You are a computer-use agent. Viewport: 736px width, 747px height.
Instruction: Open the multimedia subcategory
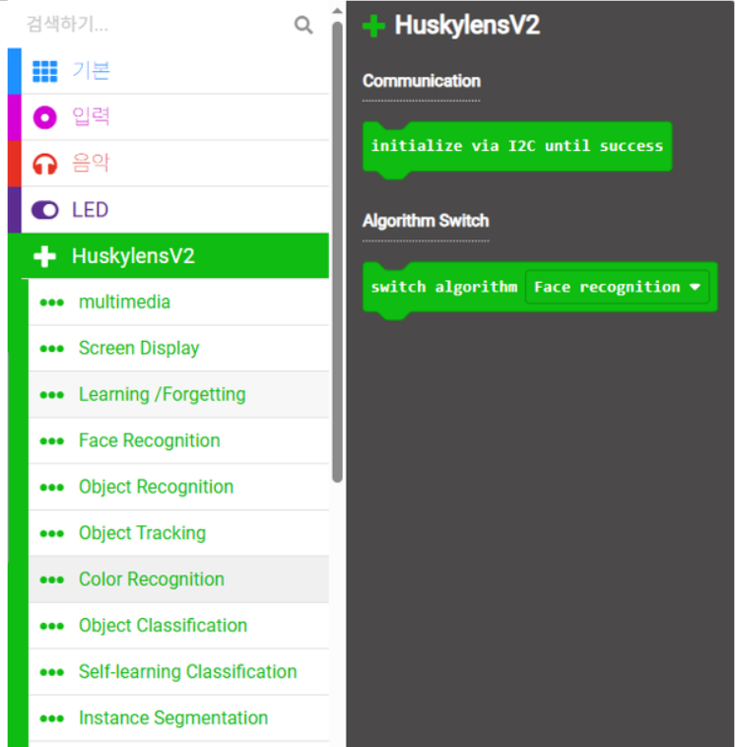tap(178, 302)
